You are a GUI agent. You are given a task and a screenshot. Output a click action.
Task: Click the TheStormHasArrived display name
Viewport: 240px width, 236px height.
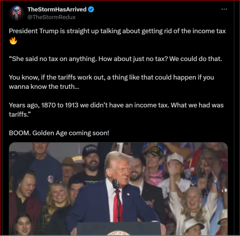point(57,10)
